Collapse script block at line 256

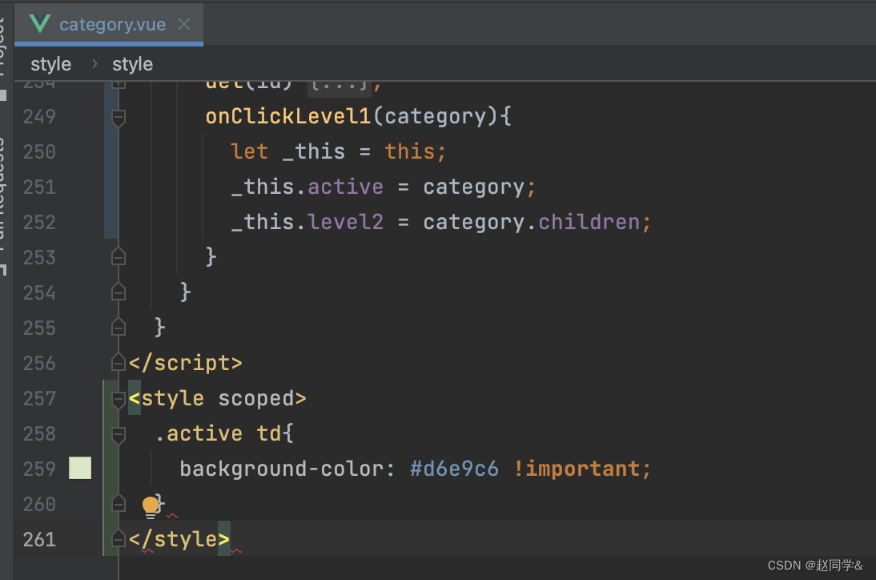[119, 363]
